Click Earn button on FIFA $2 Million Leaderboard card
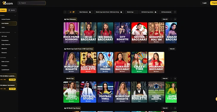The image size is (217, 112). pyautogui.click(x=12, y=80)
